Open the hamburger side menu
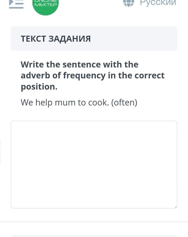 point(16,3)
